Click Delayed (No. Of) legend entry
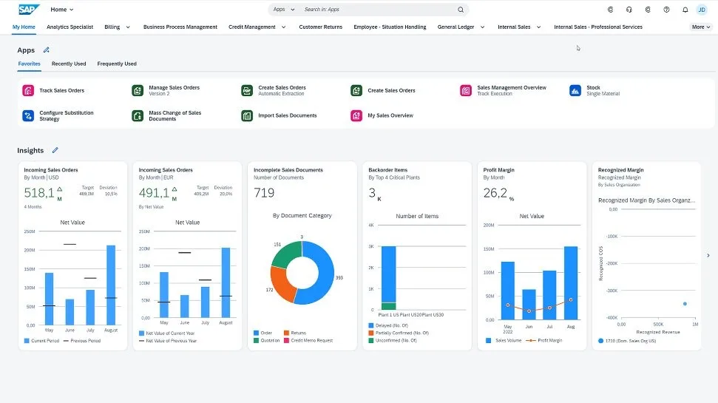This screenshot has width=718, height=403. click(x=388, y=325)
